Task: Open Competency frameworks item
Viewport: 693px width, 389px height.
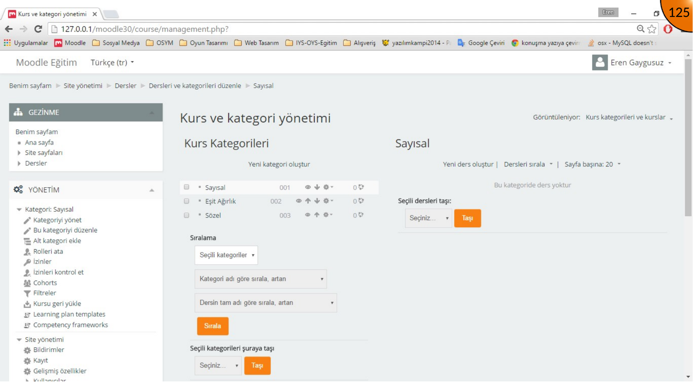Action: (x=71, y=325)
